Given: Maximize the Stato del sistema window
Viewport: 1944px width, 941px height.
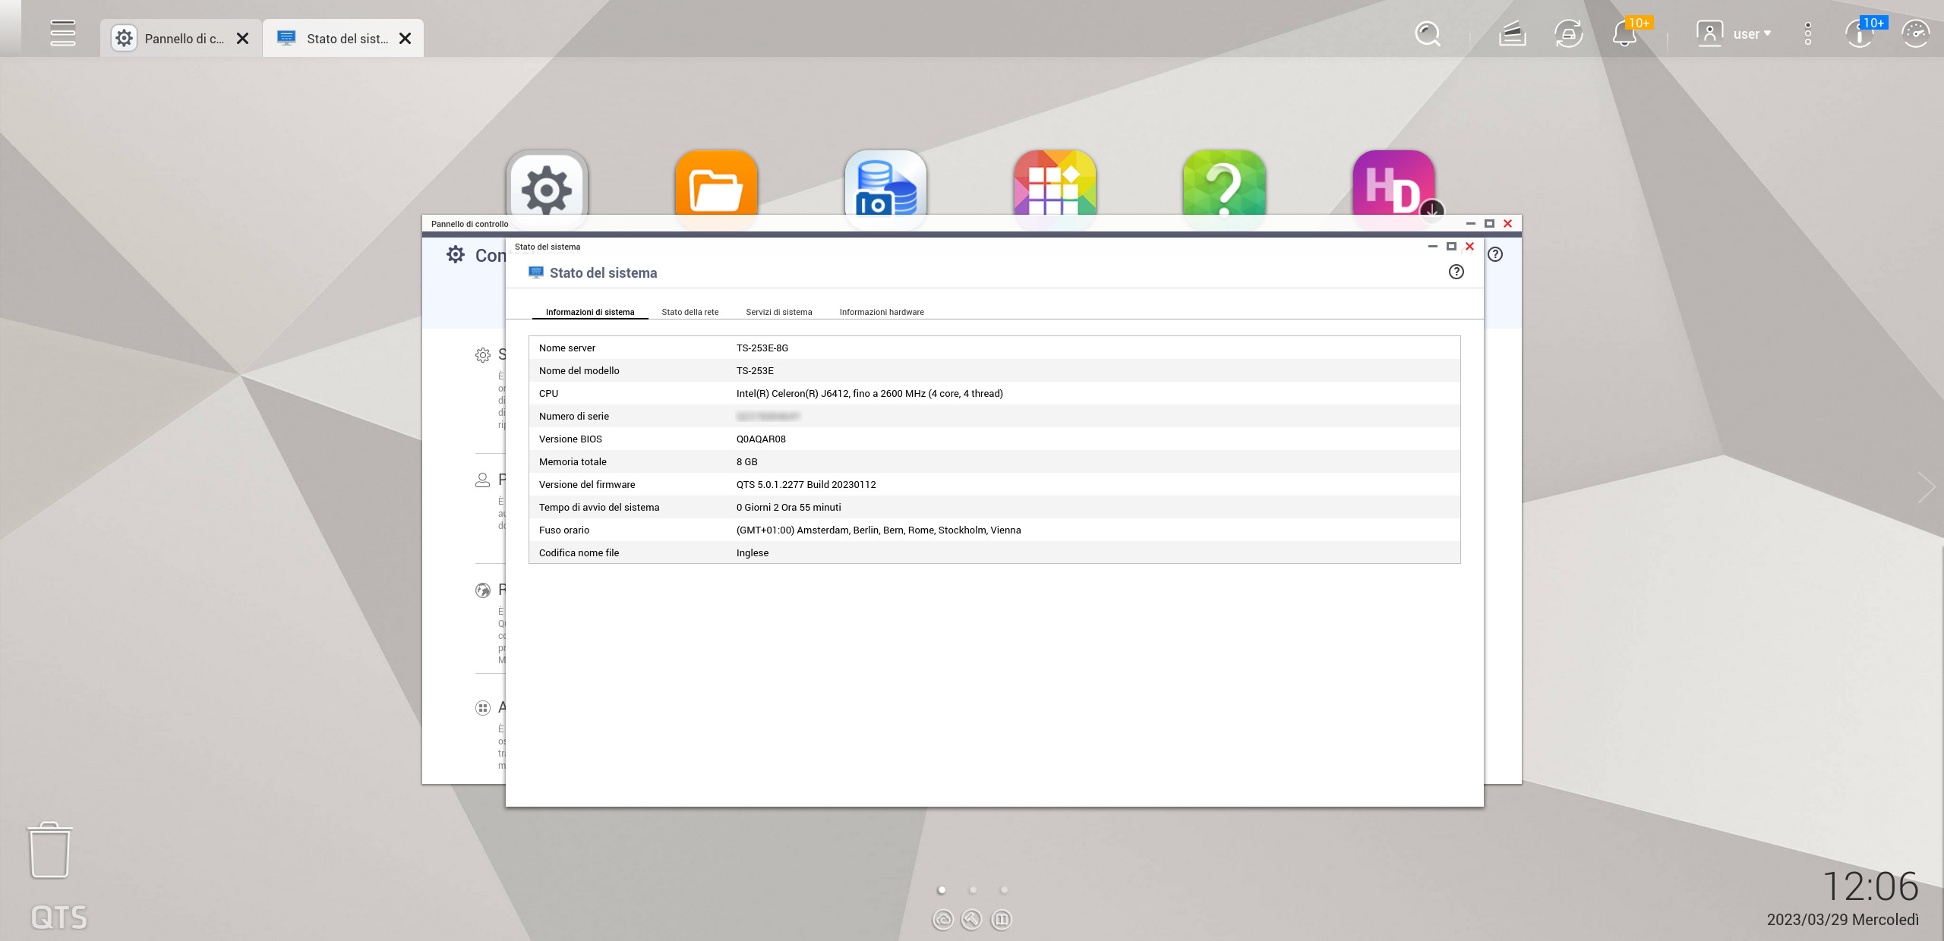Looking at the screenshot, I should point(1451,246).
